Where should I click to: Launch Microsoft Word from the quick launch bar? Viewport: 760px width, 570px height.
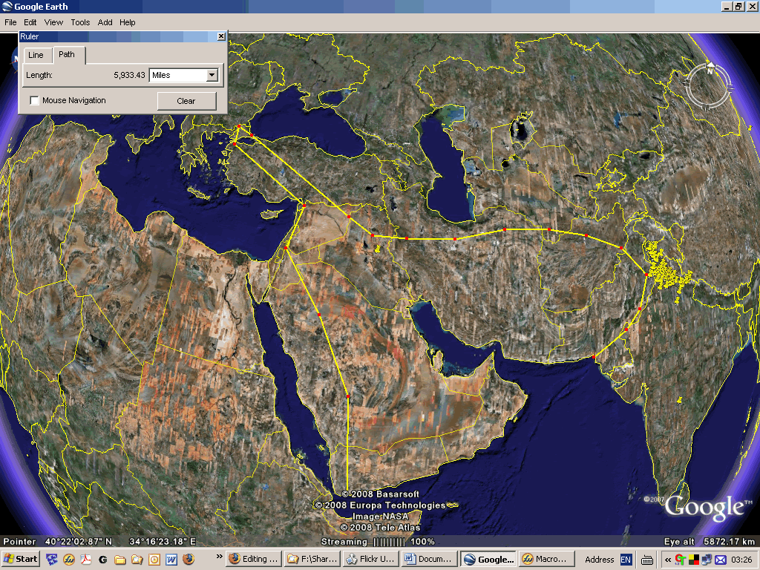[x=171, y=560]
